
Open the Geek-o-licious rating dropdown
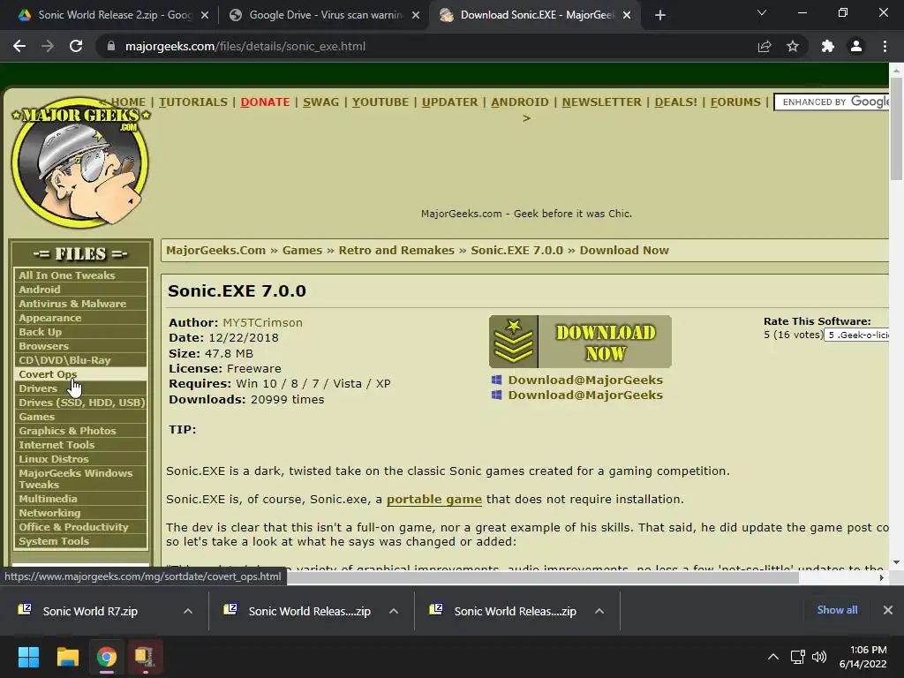(857, 335)
